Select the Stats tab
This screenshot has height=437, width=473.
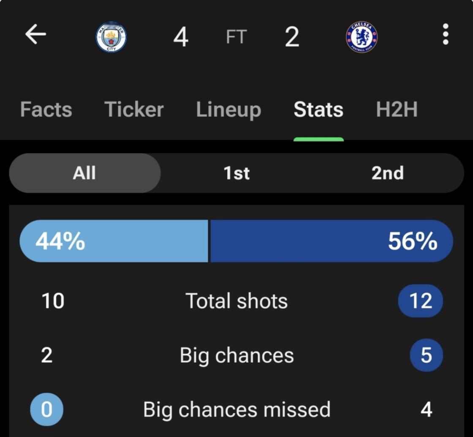[318, 109]
